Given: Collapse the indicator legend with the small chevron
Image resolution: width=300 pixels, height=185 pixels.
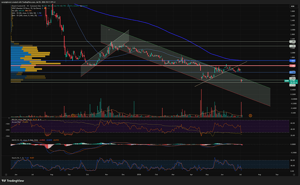Looking at the screenshot, I should click(x=9, y=118).
